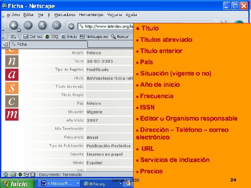Select the Ficha browser tab
Screen dimensions: 251x188
pyautogui.click(x=49, y=44)
